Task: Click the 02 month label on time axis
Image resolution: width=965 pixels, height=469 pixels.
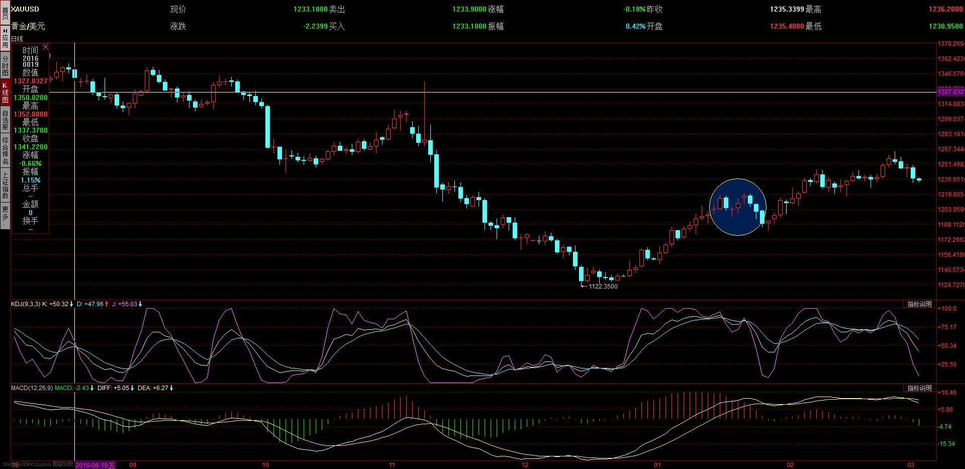Action: [790, 465]
